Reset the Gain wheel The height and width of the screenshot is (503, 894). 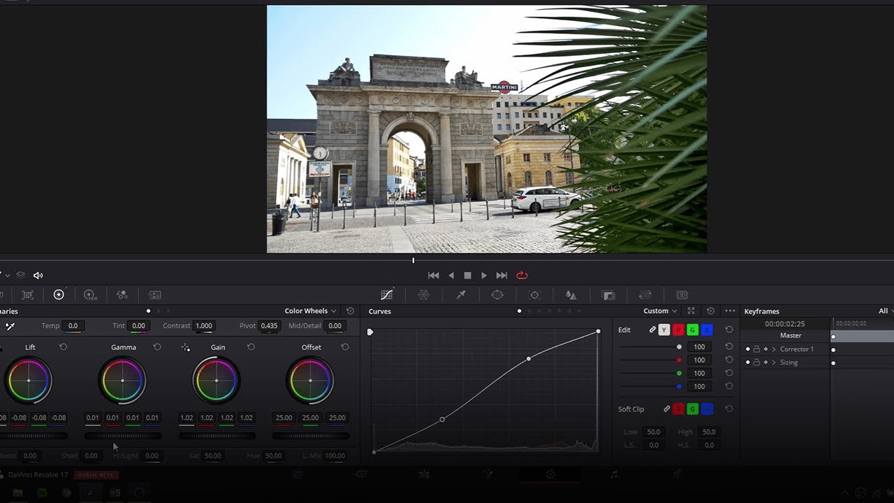[x=251, y=347]
